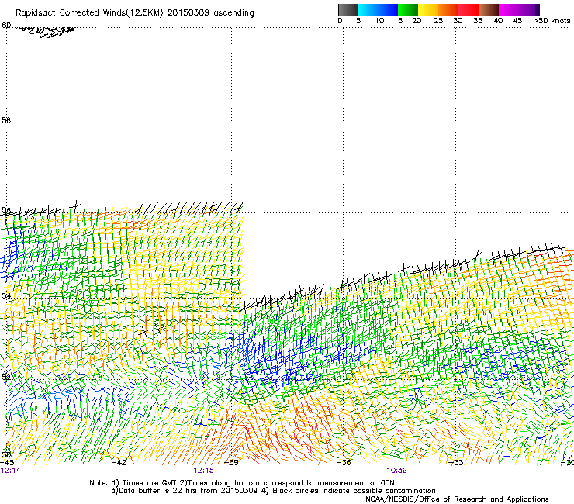Click the yellow 20-25 knots legend segment
The height and width of the screenshot is (504, 574).
tap(428, 9)
